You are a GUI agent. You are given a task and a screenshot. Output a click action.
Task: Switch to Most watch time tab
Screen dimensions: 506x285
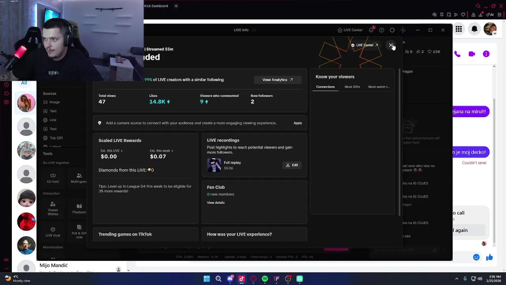(379, 87)
